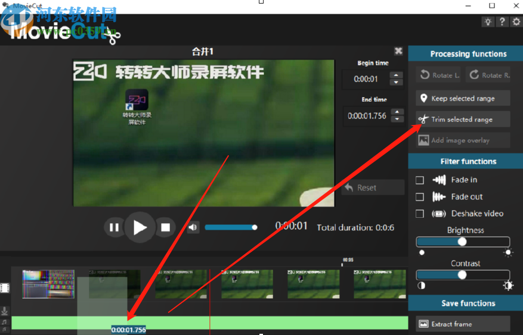Click the Extract frame button
Image resolution: width=523 pixels, height=335 pixels.
pos(463,324)
